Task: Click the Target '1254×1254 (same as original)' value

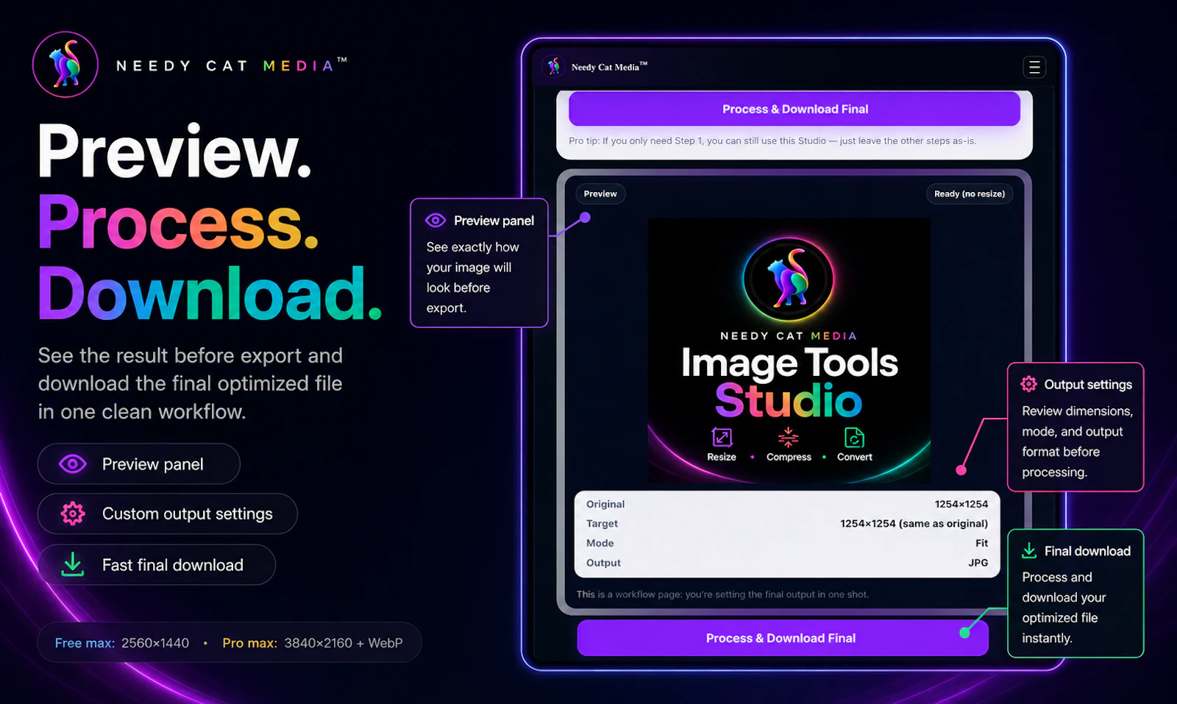Action: (914, 523)
